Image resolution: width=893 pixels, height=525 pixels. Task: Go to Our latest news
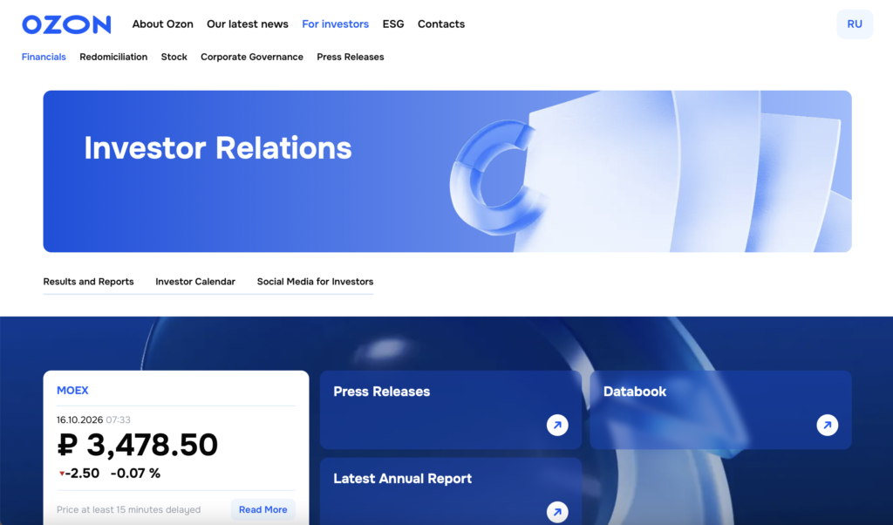coord(248,24)
